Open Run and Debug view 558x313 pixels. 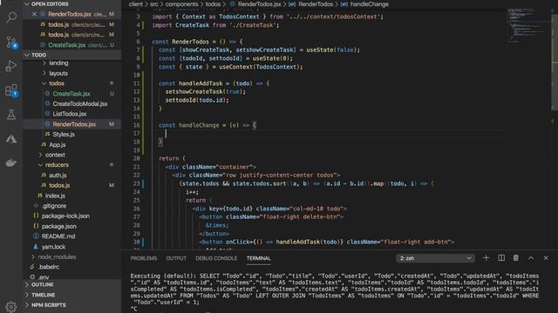click(x=11, y=66)
